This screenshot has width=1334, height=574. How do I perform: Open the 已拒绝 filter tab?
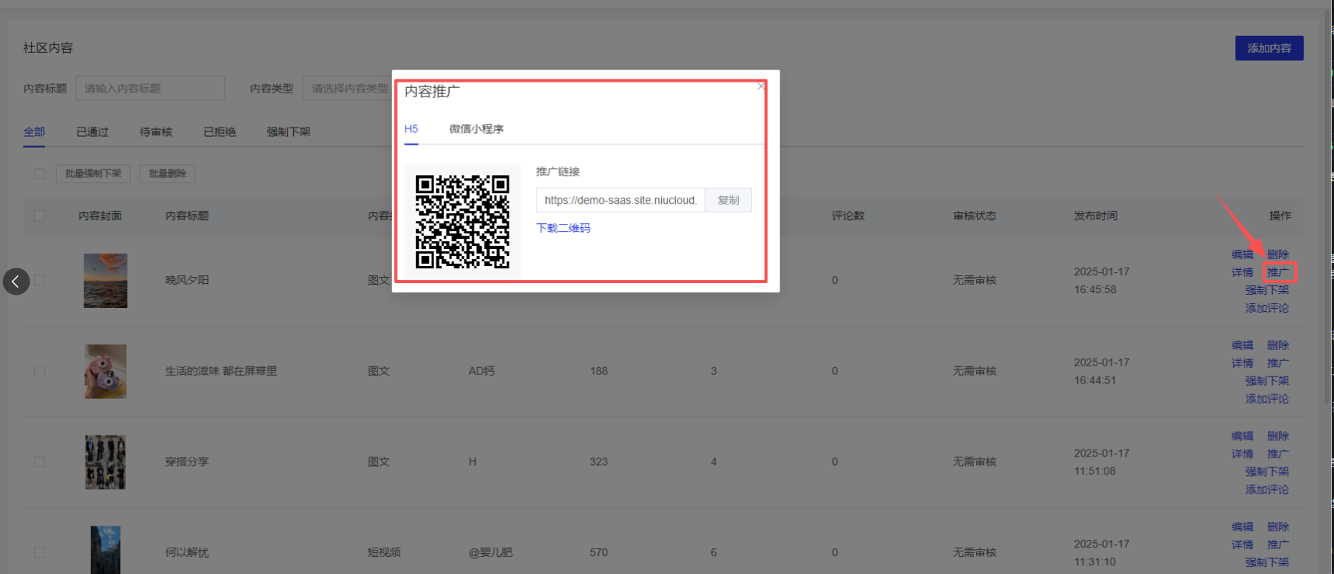coord(219,132)
